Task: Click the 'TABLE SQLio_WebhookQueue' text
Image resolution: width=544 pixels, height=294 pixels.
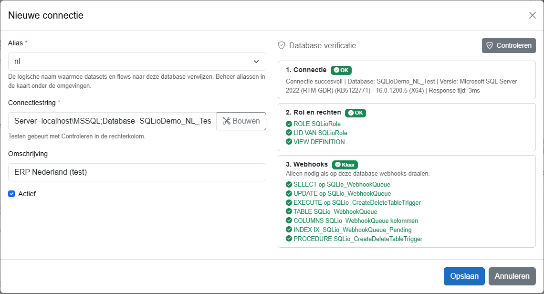Action: click(x=335, y=212)
